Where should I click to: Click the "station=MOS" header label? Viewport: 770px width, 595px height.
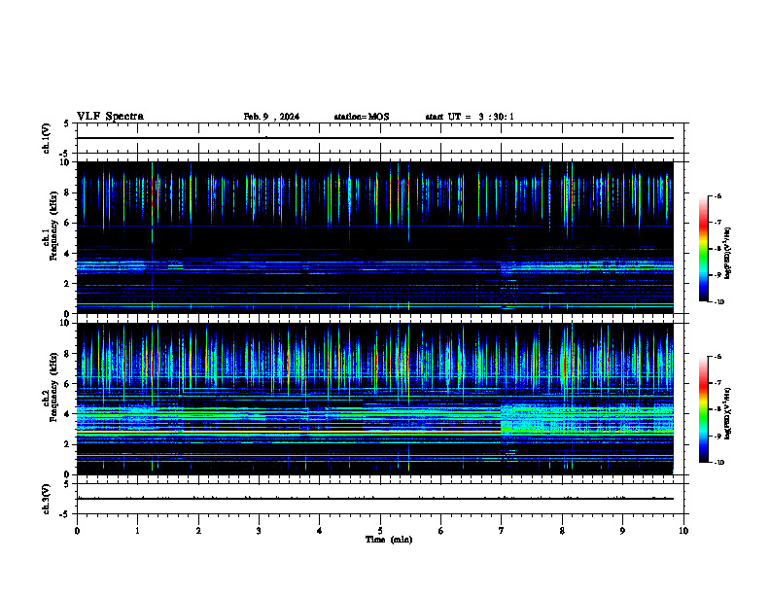(362, 117)
